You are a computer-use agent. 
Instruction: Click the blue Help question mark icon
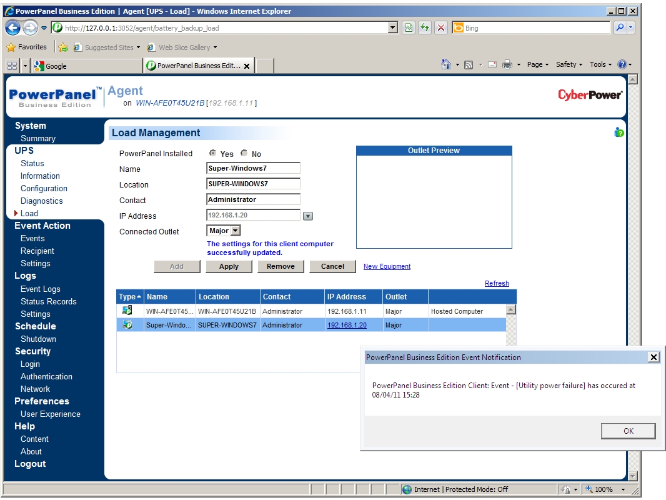tap(622, 64)
